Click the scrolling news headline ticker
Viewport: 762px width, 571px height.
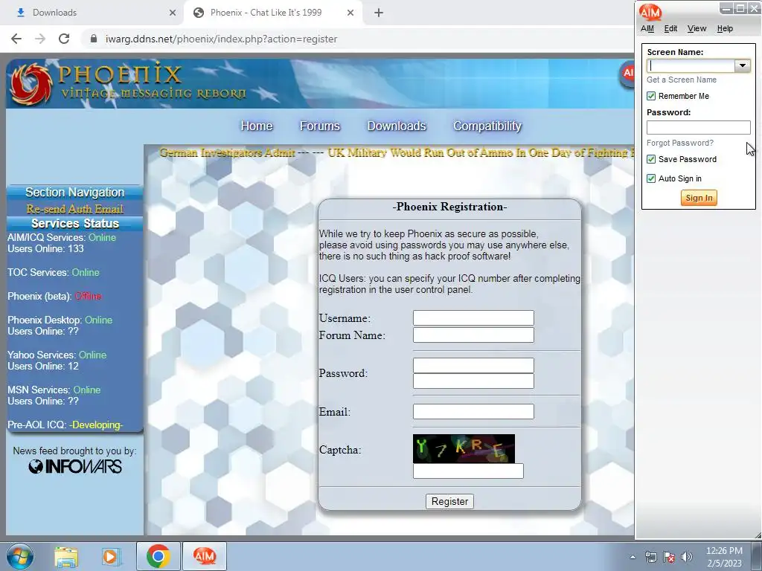pyautogui.click(x=397, y=153)
